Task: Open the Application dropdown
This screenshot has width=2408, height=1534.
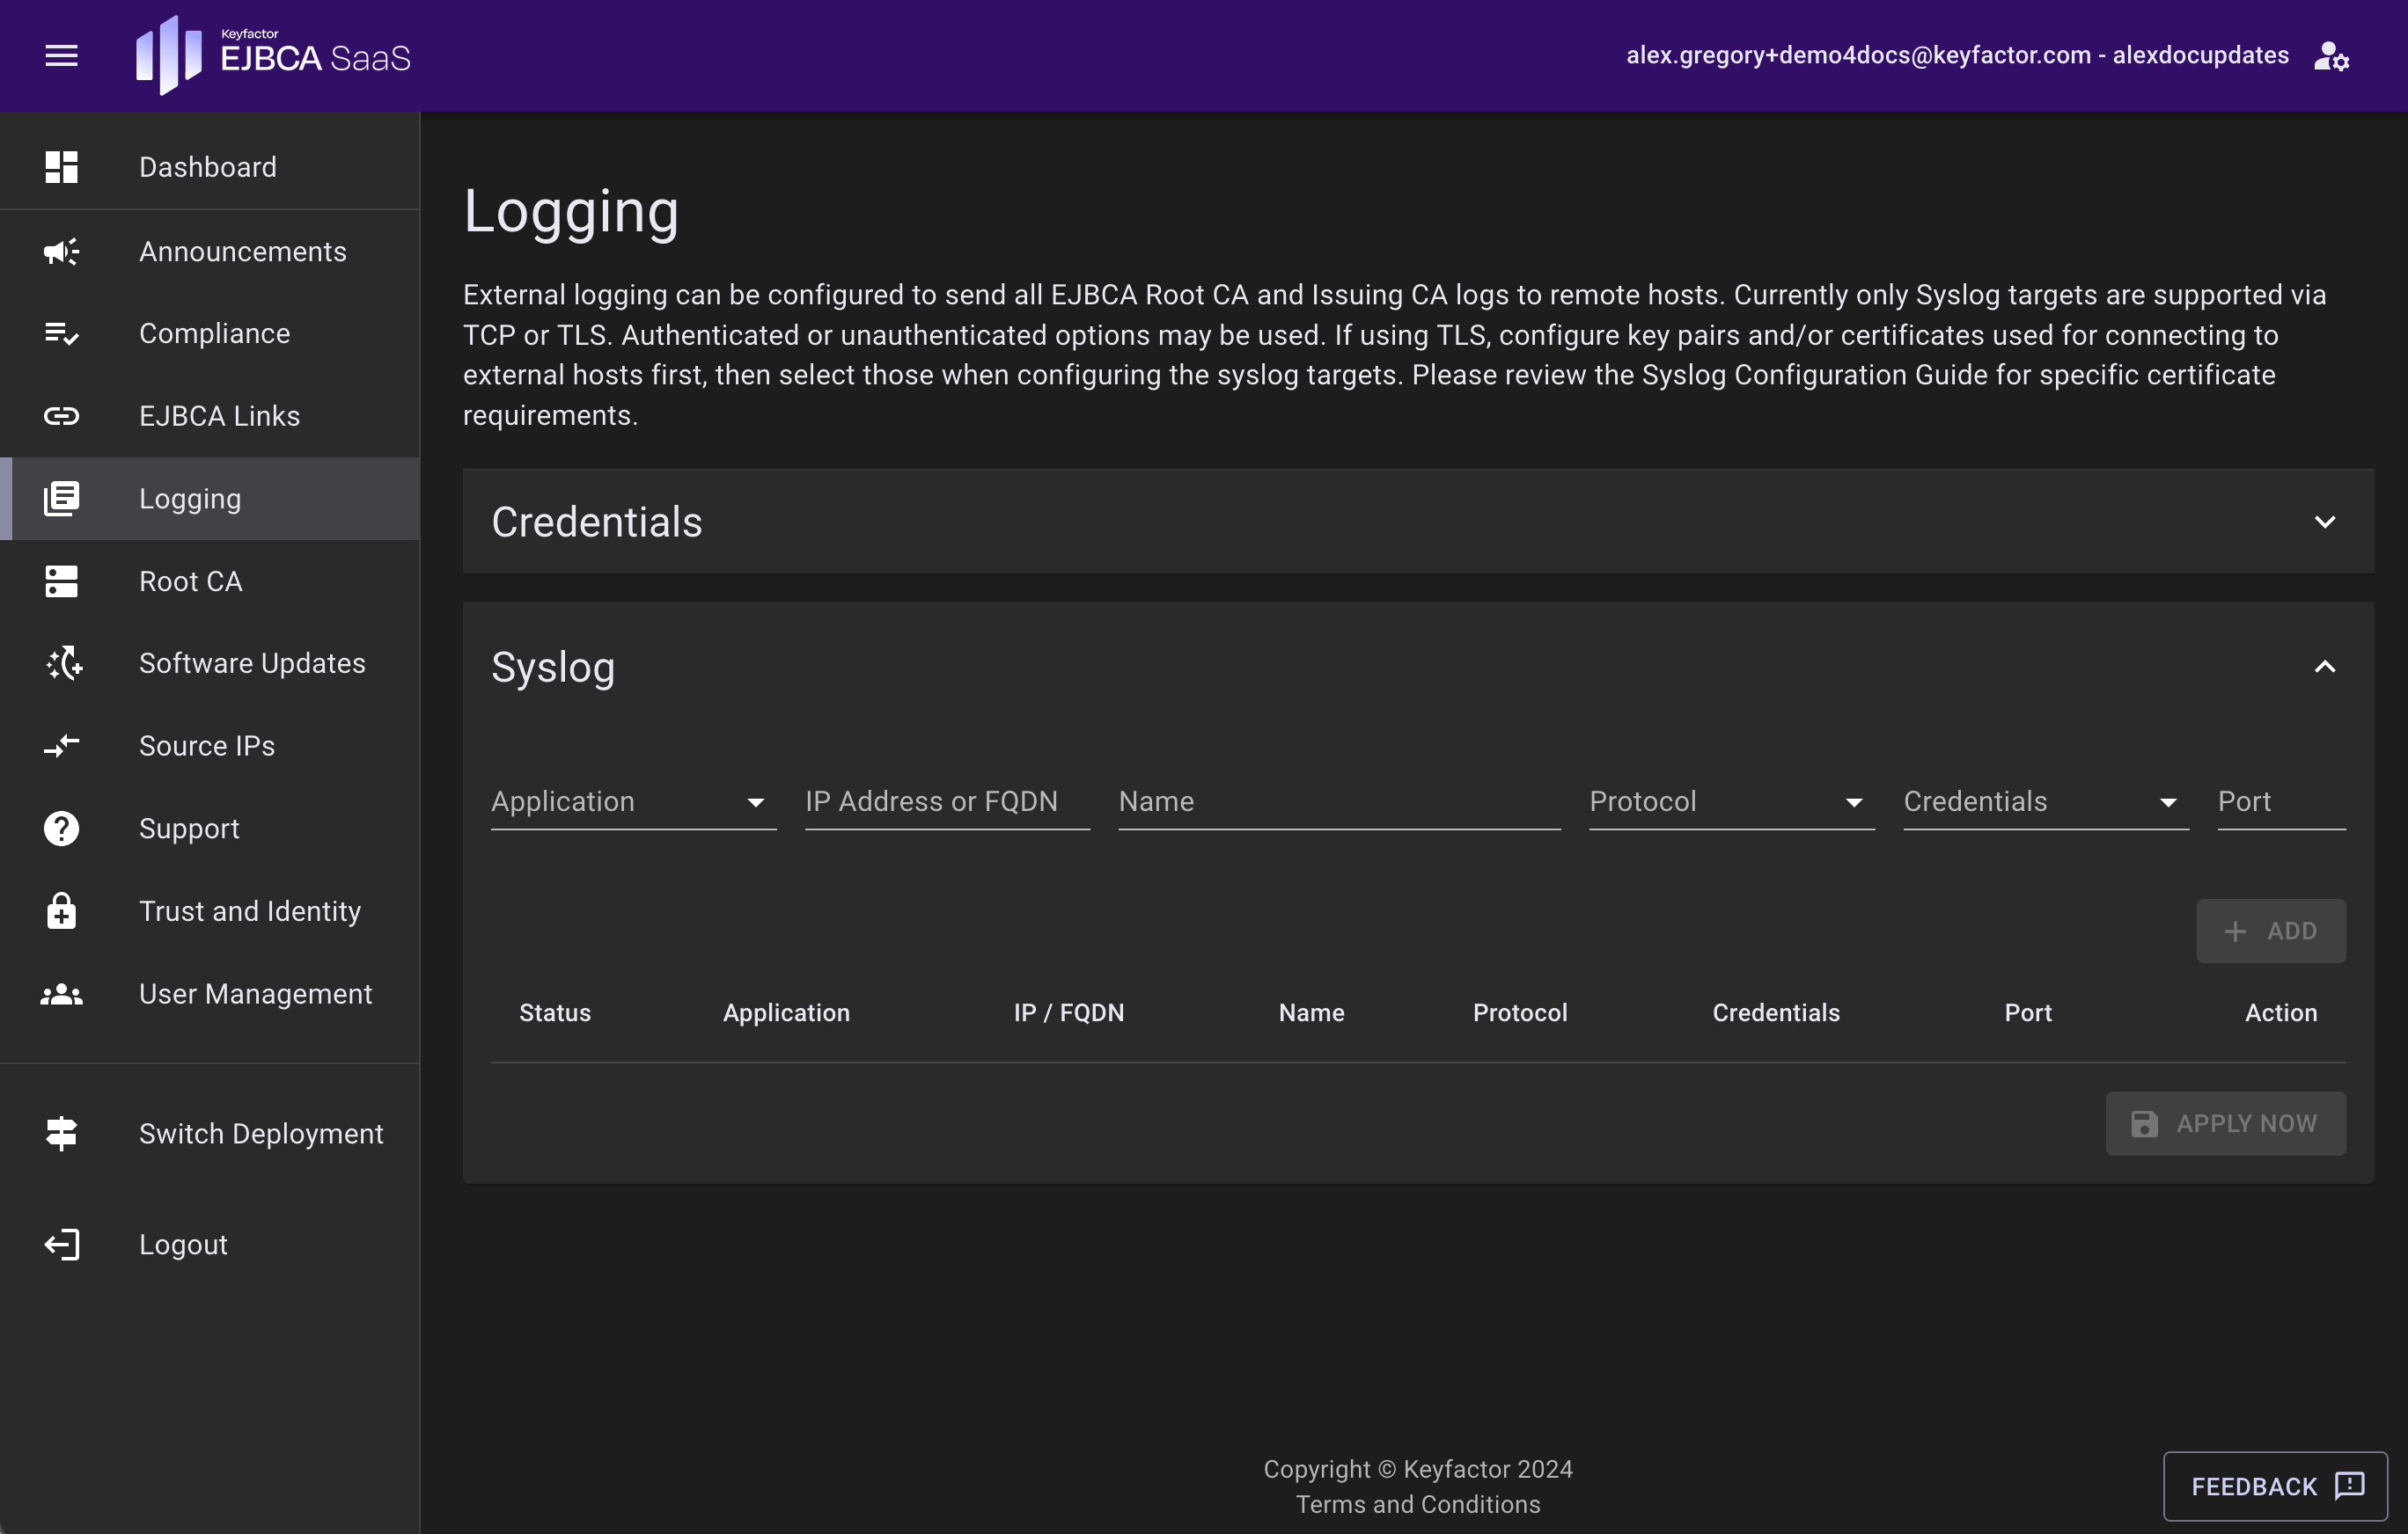Action: click(633, 802)
